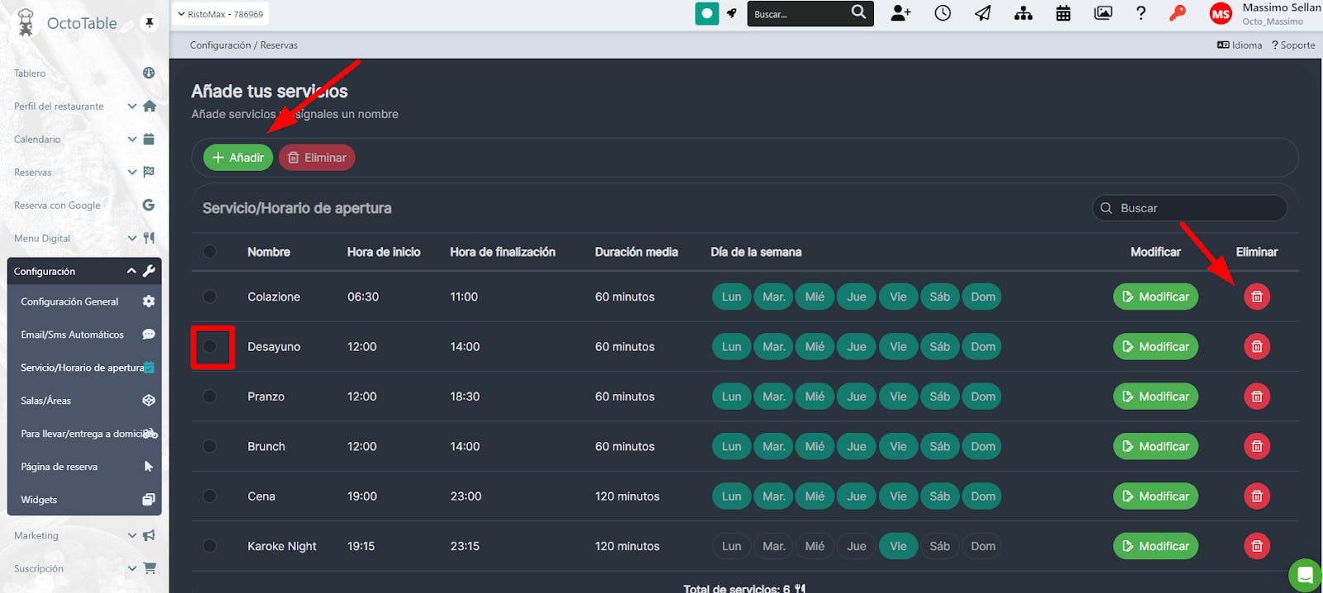1323x593 pixels.
Task: Select the Colazione row radio button
Action: [209, 296]
